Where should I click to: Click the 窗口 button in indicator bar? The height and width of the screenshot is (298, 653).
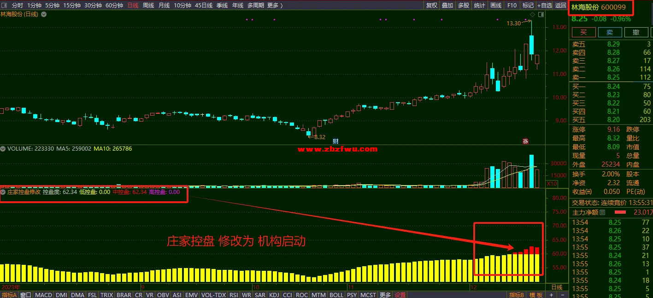[x=26, y=295]
